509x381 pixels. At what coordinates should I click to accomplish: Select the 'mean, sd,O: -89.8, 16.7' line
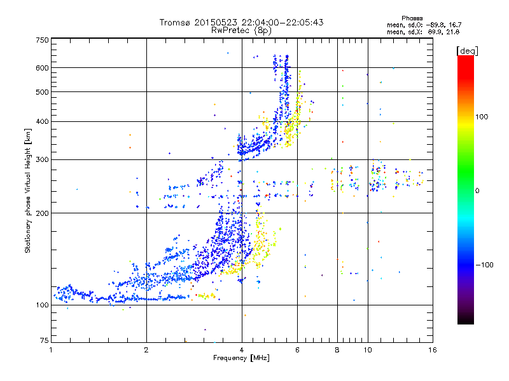(424, 25)
